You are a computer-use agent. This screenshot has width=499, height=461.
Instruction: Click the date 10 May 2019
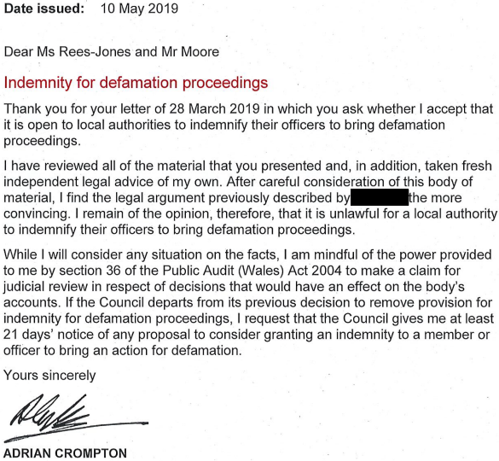(x=139, y=9)
